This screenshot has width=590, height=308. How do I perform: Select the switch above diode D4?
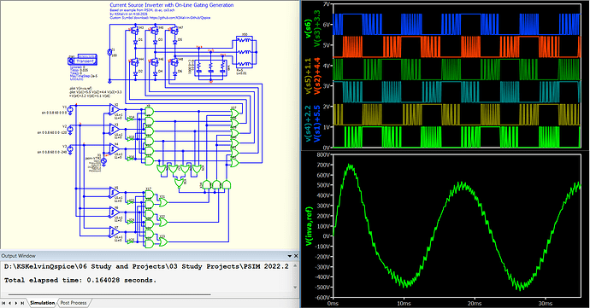click(154, 62)
